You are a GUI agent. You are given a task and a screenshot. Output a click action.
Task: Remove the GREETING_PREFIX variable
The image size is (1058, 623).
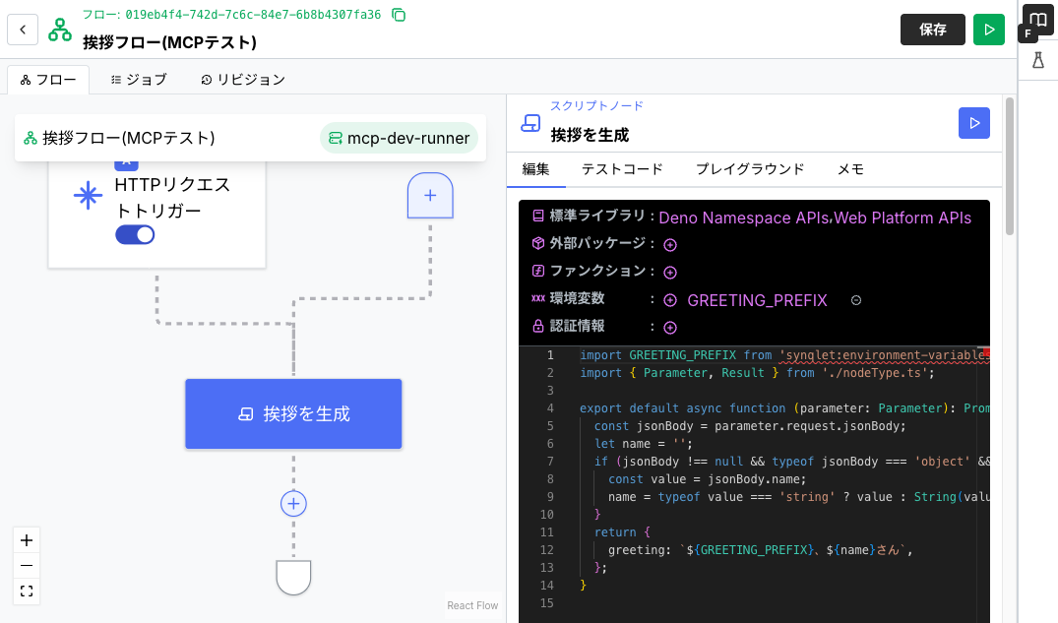(856, 300)
